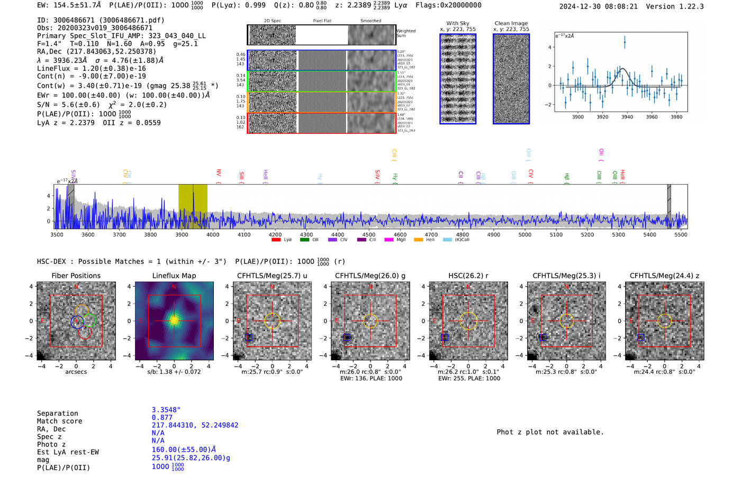Click the purple HeII marker near 4160 Å

[x=265, y=176]
